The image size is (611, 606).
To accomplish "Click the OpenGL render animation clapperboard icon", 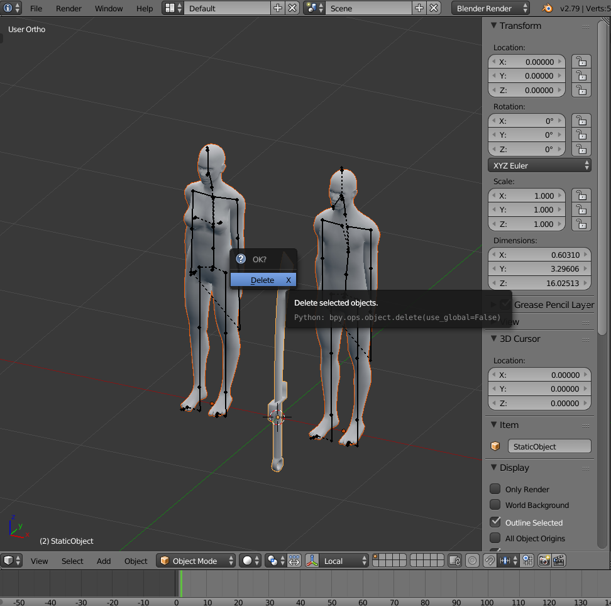I will 559,561.
